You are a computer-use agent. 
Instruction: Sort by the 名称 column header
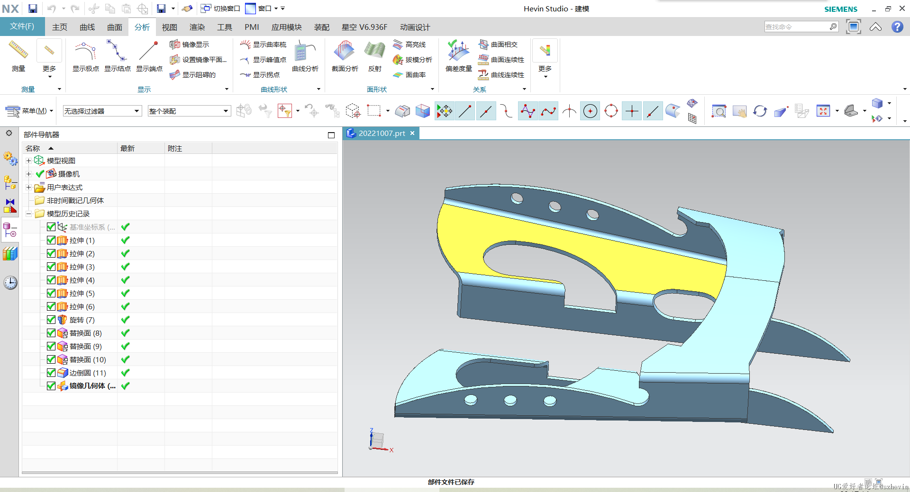click(x=69, y=148)
